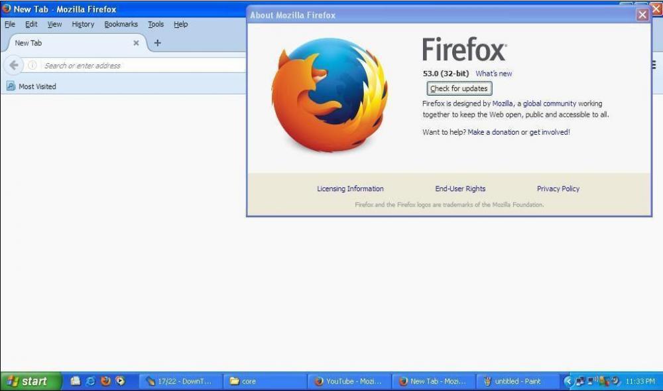Screen dimensions: 663x391
Task: Click the taskbar clock showing 11:33 PM
Action: click(640, 381)
